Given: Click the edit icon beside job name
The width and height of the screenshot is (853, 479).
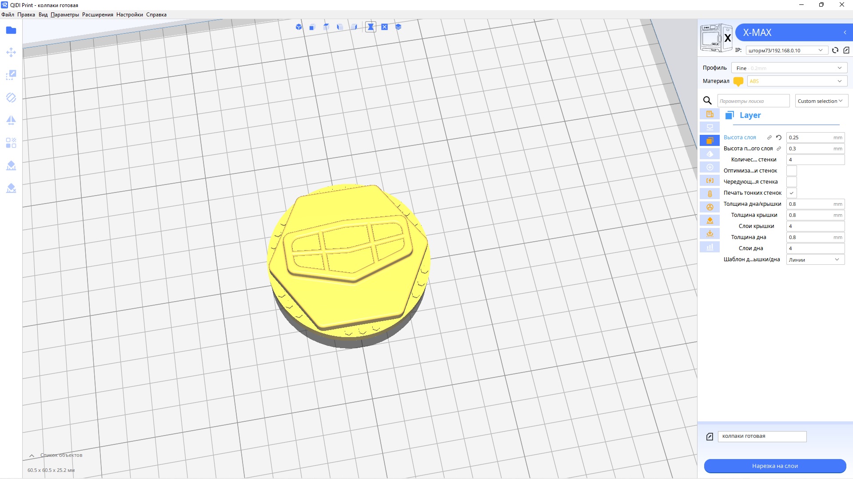Looking at the screenshot, I should (x=710, y=437).
